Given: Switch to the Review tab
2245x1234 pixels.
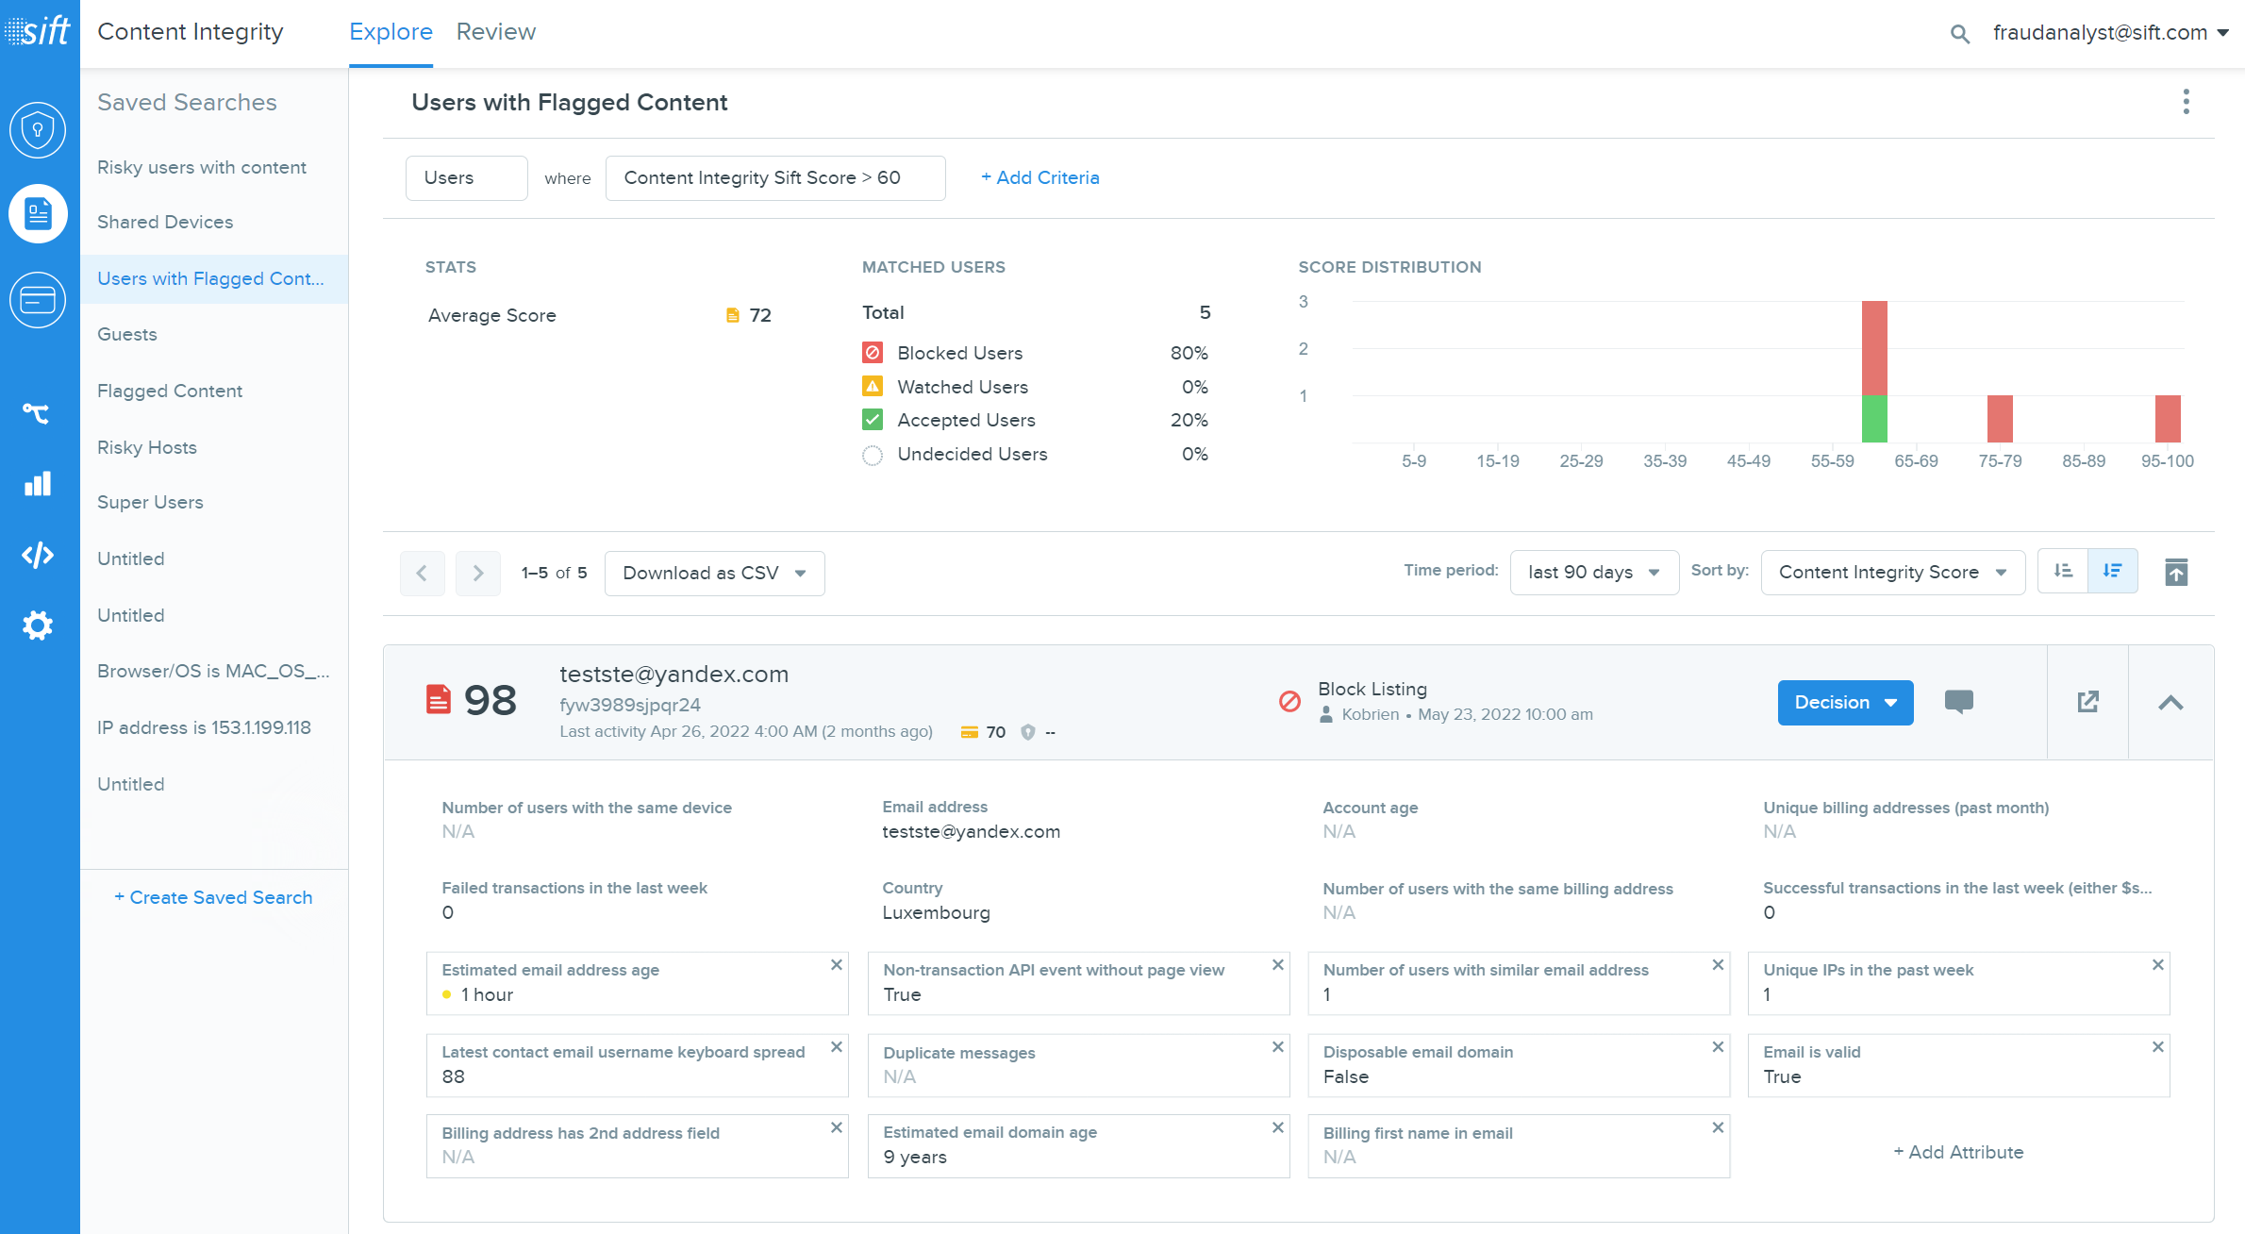Looking at the screenshot, I should tap(495, 32).
